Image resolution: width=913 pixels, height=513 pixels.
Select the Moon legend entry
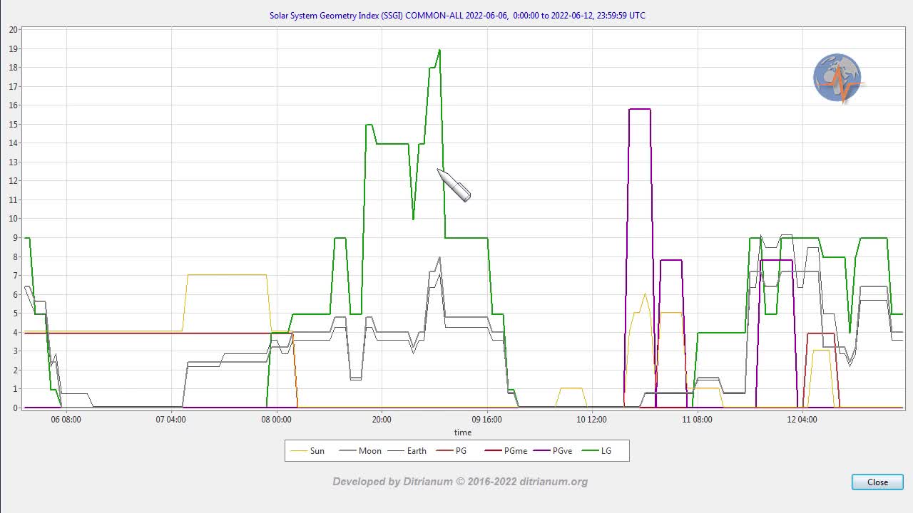(x=360, y=451)
